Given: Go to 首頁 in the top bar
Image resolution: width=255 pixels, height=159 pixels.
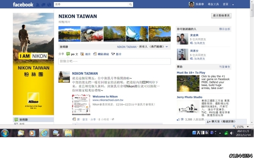Looking at the screenshot, I should pyautogui.click(x=226, y=4).
